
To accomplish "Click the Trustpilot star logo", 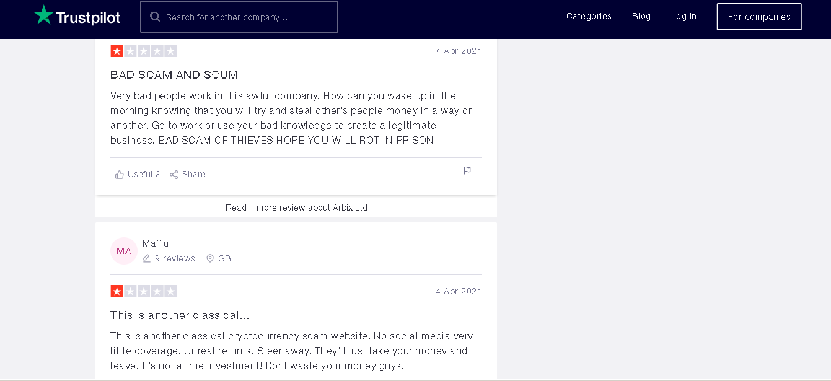I will click(43, 15).
